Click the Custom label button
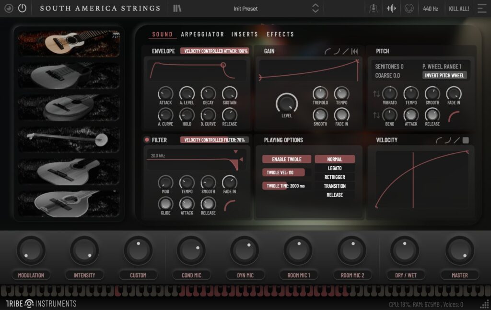The width and height of the screenshot is (491, 310). [138, 276]
